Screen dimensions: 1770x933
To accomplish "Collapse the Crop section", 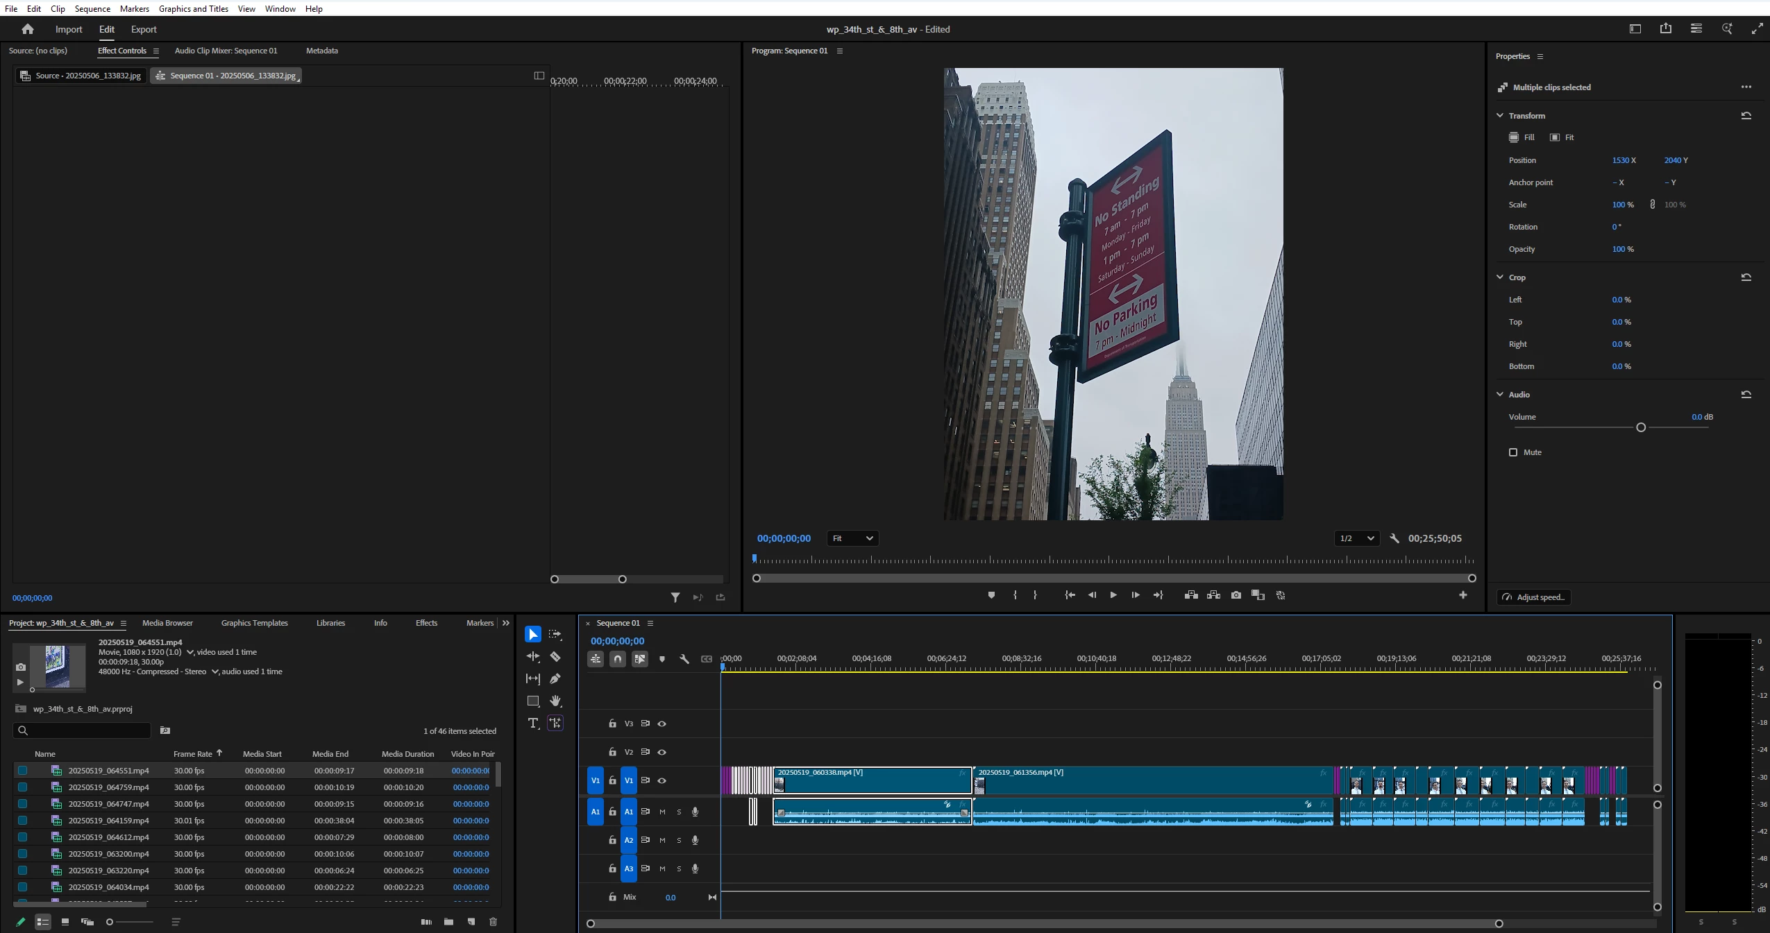I will 1500,277.
